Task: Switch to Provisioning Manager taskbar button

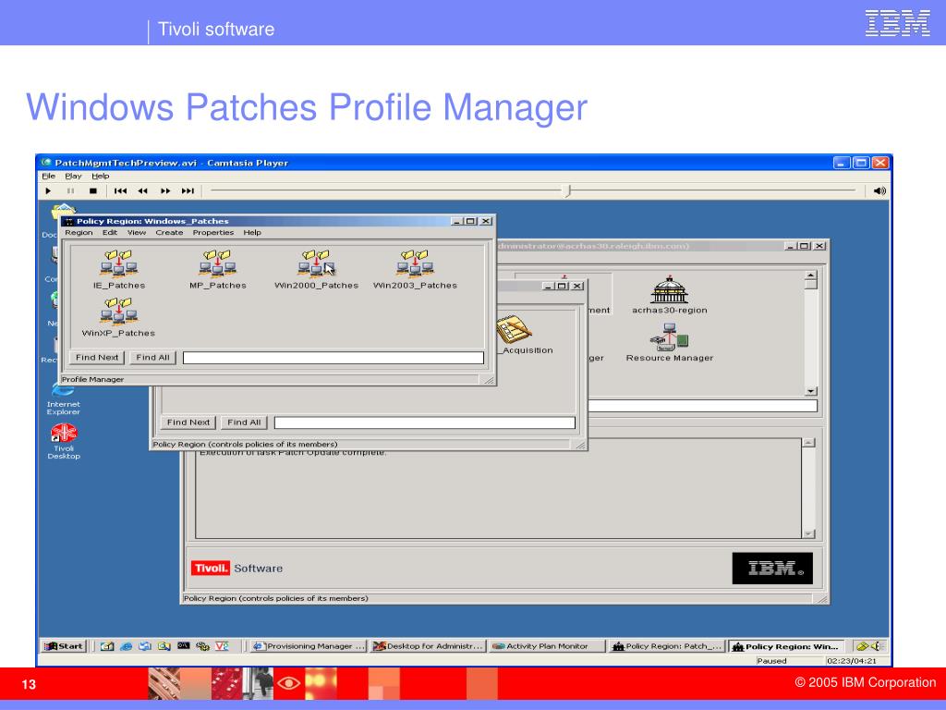Action: (309, 646)
